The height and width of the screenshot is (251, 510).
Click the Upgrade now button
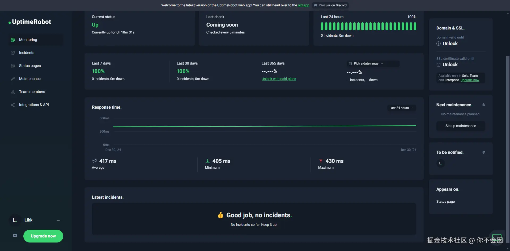[x=43, y=236]
